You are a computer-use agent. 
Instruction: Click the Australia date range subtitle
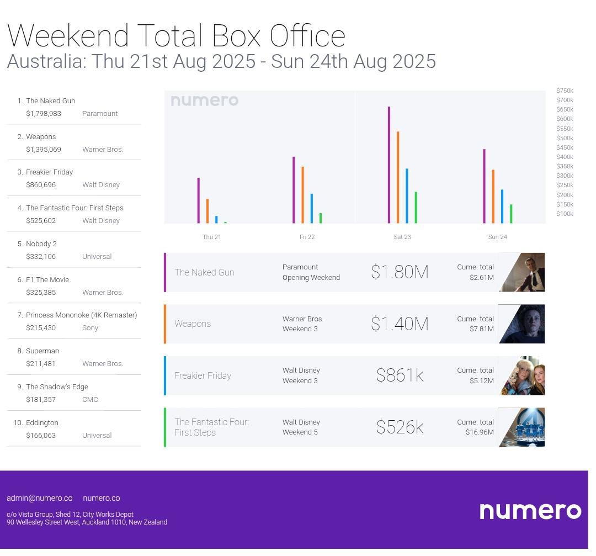pyautogui.click(x=222, y=61)
